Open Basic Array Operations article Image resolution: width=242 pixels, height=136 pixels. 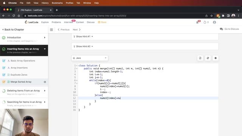[x=23, y=61]
